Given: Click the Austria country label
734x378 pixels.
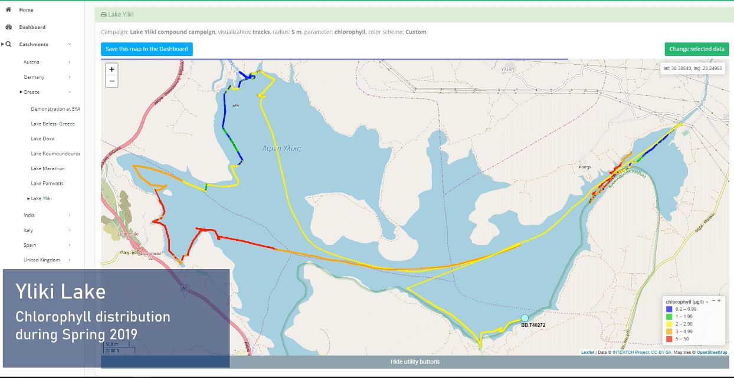Looking at the screenshot, I should [31, 62].
